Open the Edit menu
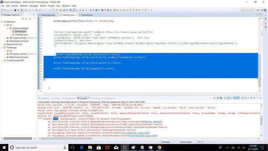Viewport: 268px width, 151px height. pos(8,6)
